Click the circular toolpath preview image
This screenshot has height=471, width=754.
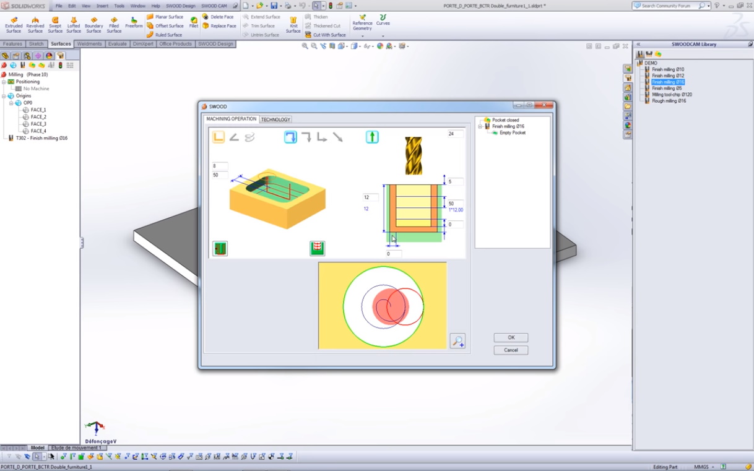382,306
